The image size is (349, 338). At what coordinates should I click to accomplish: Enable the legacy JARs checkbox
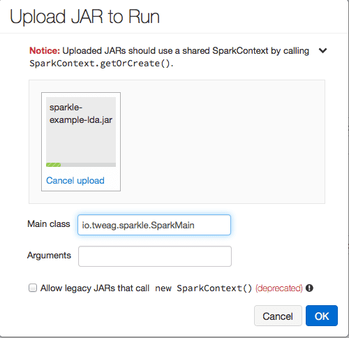pos(33,288)
